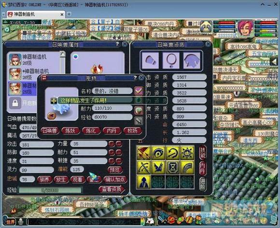Click the pet list scroll up arrow

click(x=62, y=54)
